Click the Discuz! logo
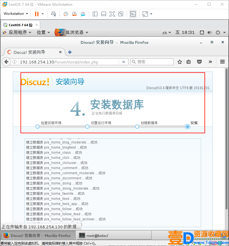This screenshot has height=246, width=229. tap(35, 82)
